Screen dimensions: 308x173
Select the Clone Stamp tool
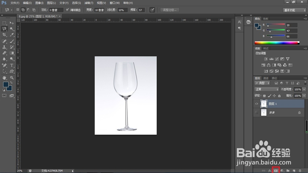tap(4, 47)
